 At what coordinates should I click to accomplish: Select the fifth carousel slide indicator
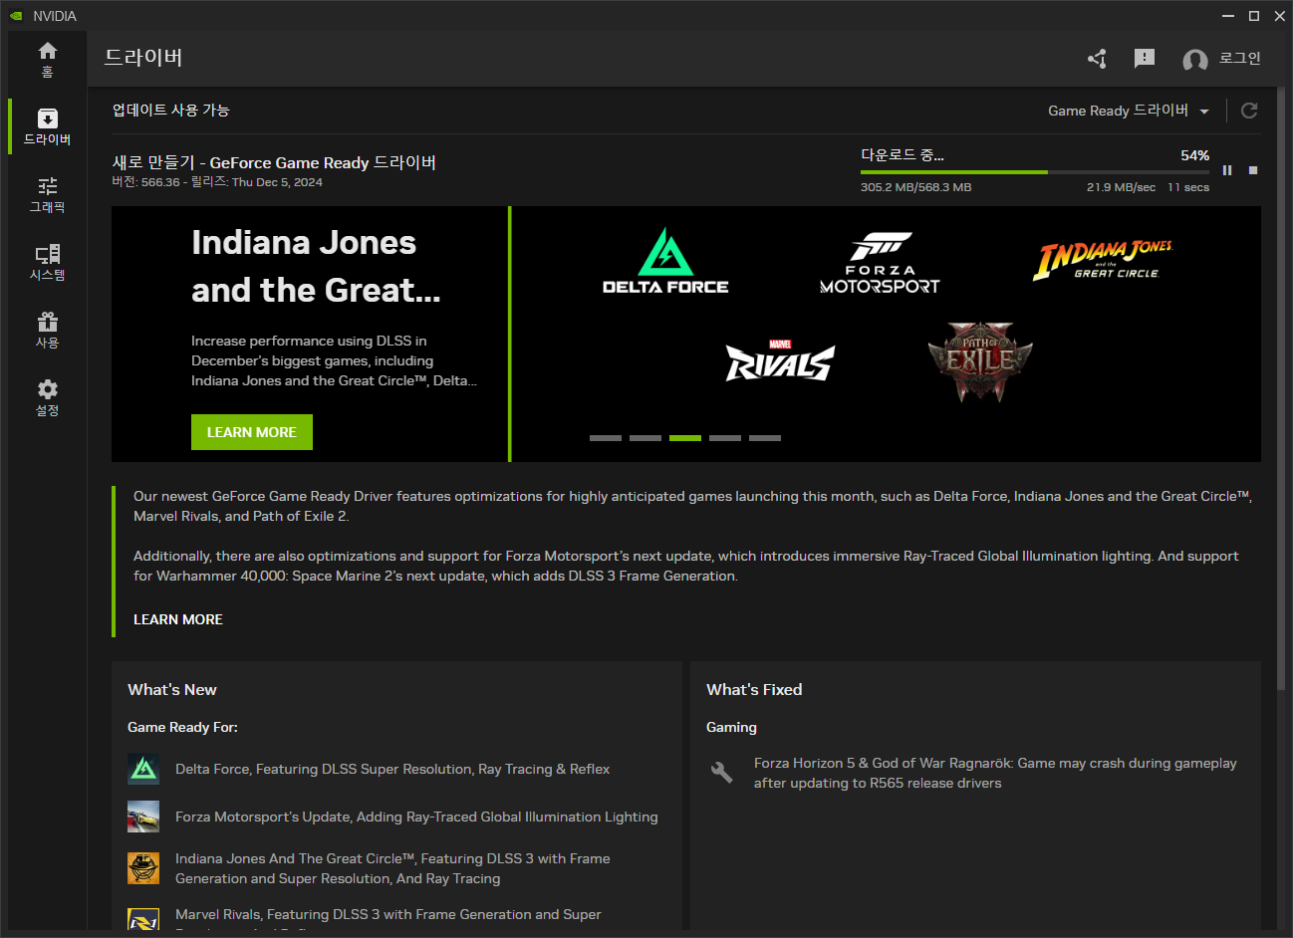coord(765,438)
